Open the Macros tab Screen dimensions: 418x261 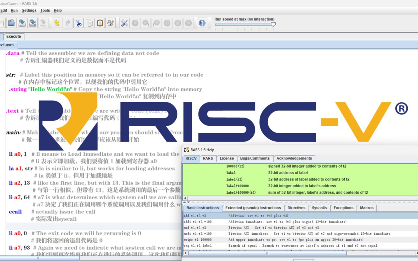click(x=367, y=208)
